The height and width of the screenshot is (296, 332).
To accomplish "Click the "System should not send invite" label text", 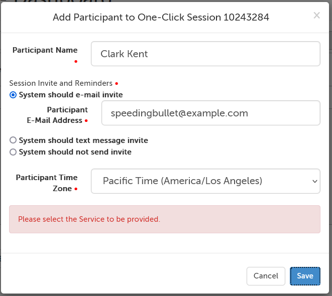I will pos(75,152).
